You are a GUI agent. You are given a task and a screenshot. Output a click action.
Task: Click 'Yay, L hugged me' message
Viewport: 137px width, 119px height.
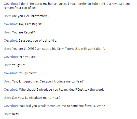(48, 81)
